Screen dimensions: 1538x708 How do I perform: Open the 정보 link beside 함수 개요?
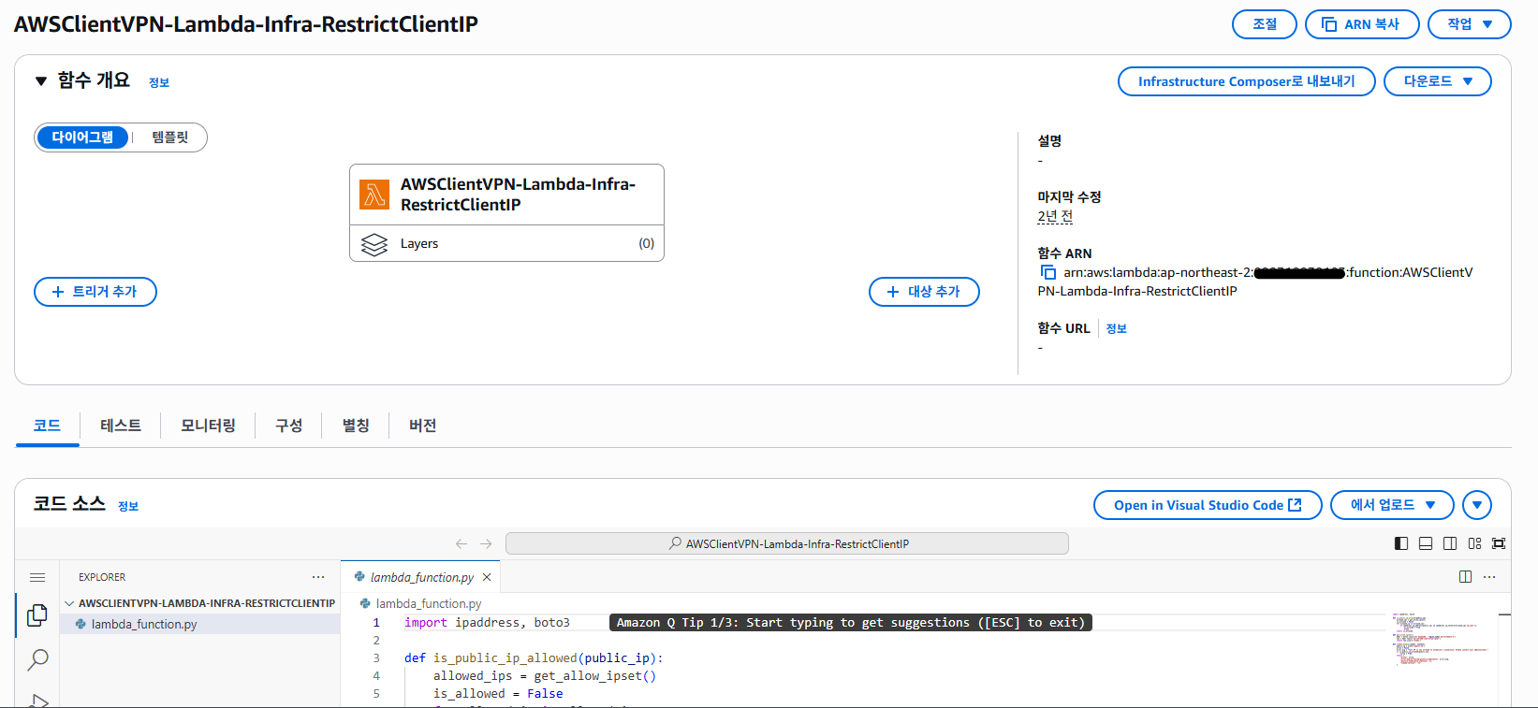pos(159,82)
